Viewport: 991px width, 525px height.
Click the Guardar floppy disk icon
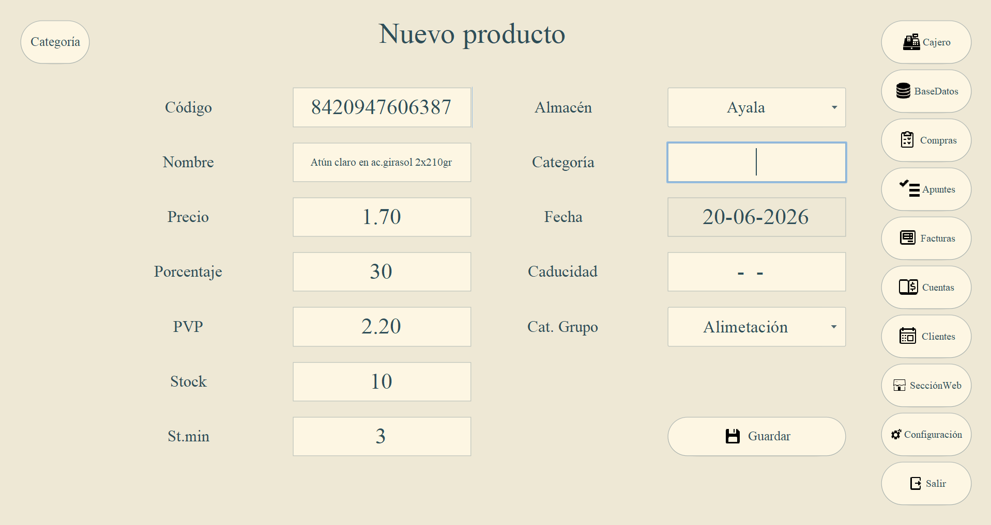click(x=733, y=436)
